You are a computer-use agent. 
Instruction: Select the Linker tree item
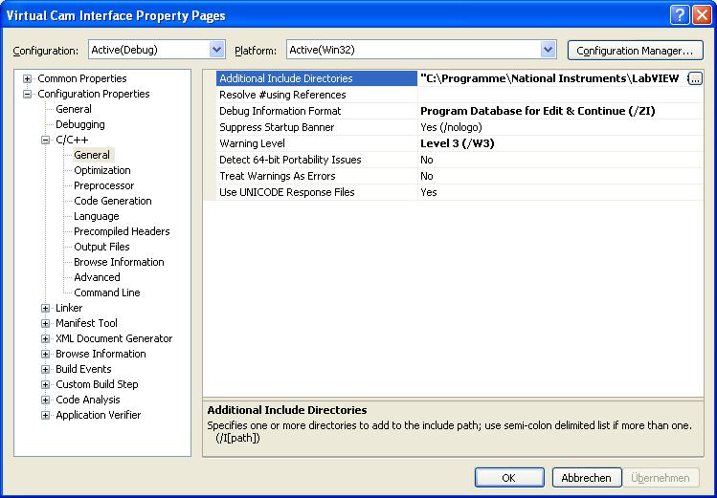click(69, 308)
